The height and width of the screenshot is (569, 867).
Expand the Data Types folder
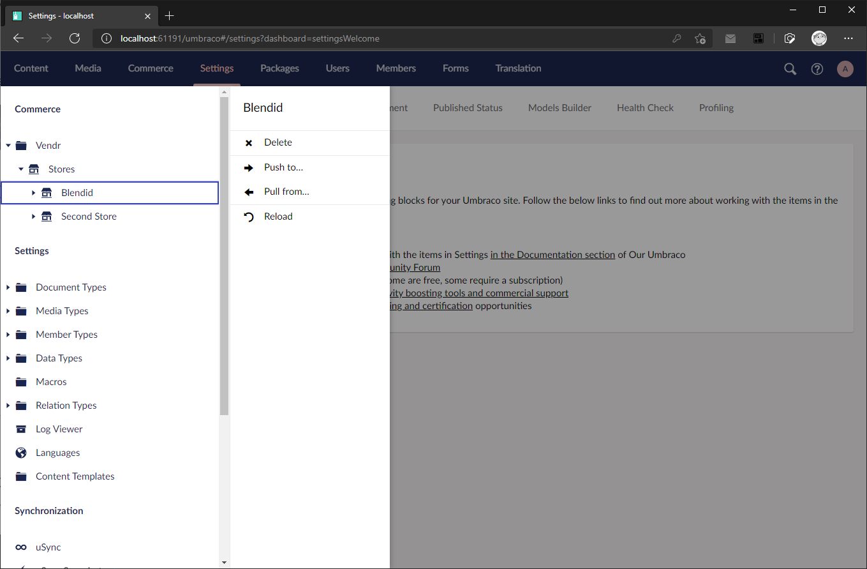8,358
